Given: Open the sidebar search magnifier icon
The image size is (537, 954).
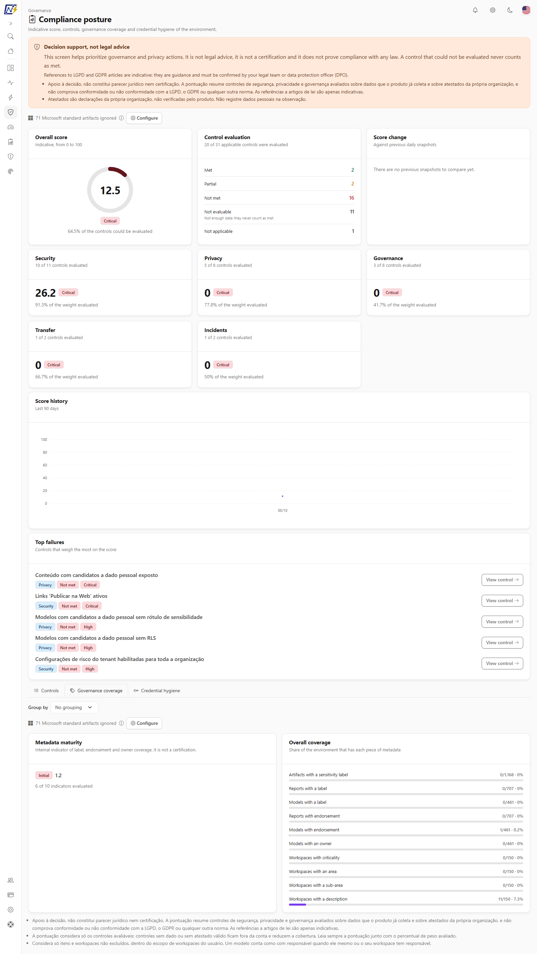Looking at the screenshot, I should [10, 36].
